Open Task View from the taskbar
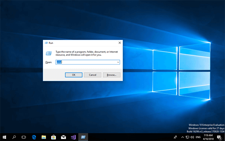This screenshot has height=141, width=225. click(x=24, y=137)
